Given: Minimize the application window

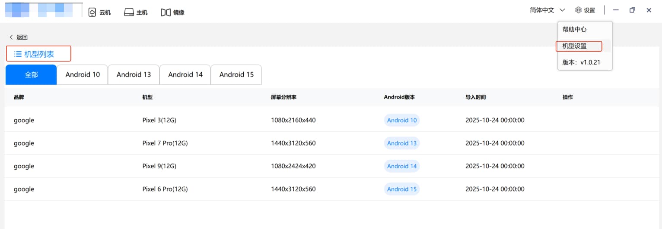Looking at the screenshot, I should (616, 10).
